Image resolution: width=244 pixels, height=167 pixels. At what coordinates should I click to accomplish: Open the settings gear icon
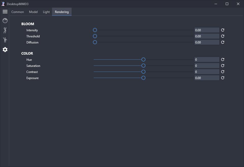click(5, 50)
